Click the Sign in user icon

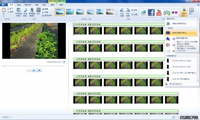coord(191,10)
